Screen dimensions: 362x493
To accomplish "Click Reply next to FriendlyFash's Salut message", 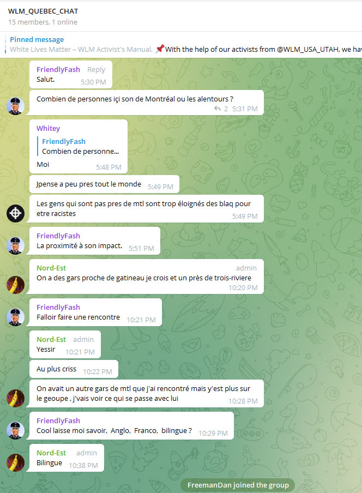I will [x=96, y=69].
